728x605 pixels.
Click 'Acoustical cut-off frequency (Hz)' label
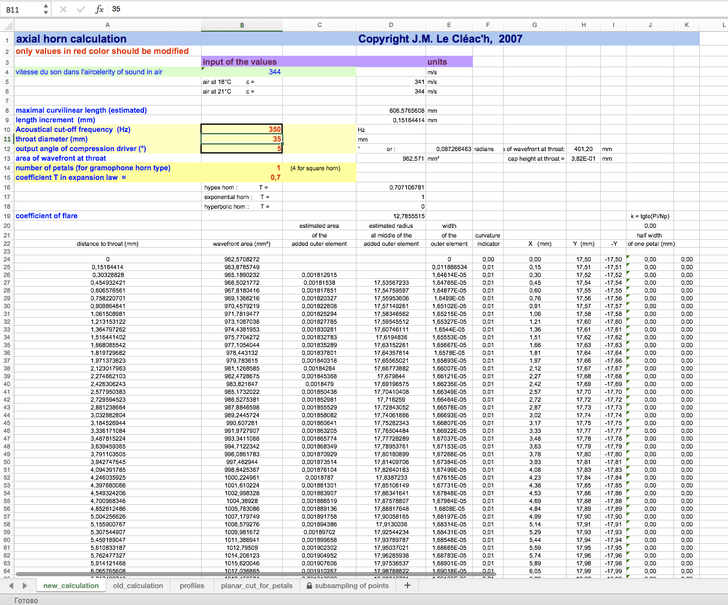tap(73, 130)
